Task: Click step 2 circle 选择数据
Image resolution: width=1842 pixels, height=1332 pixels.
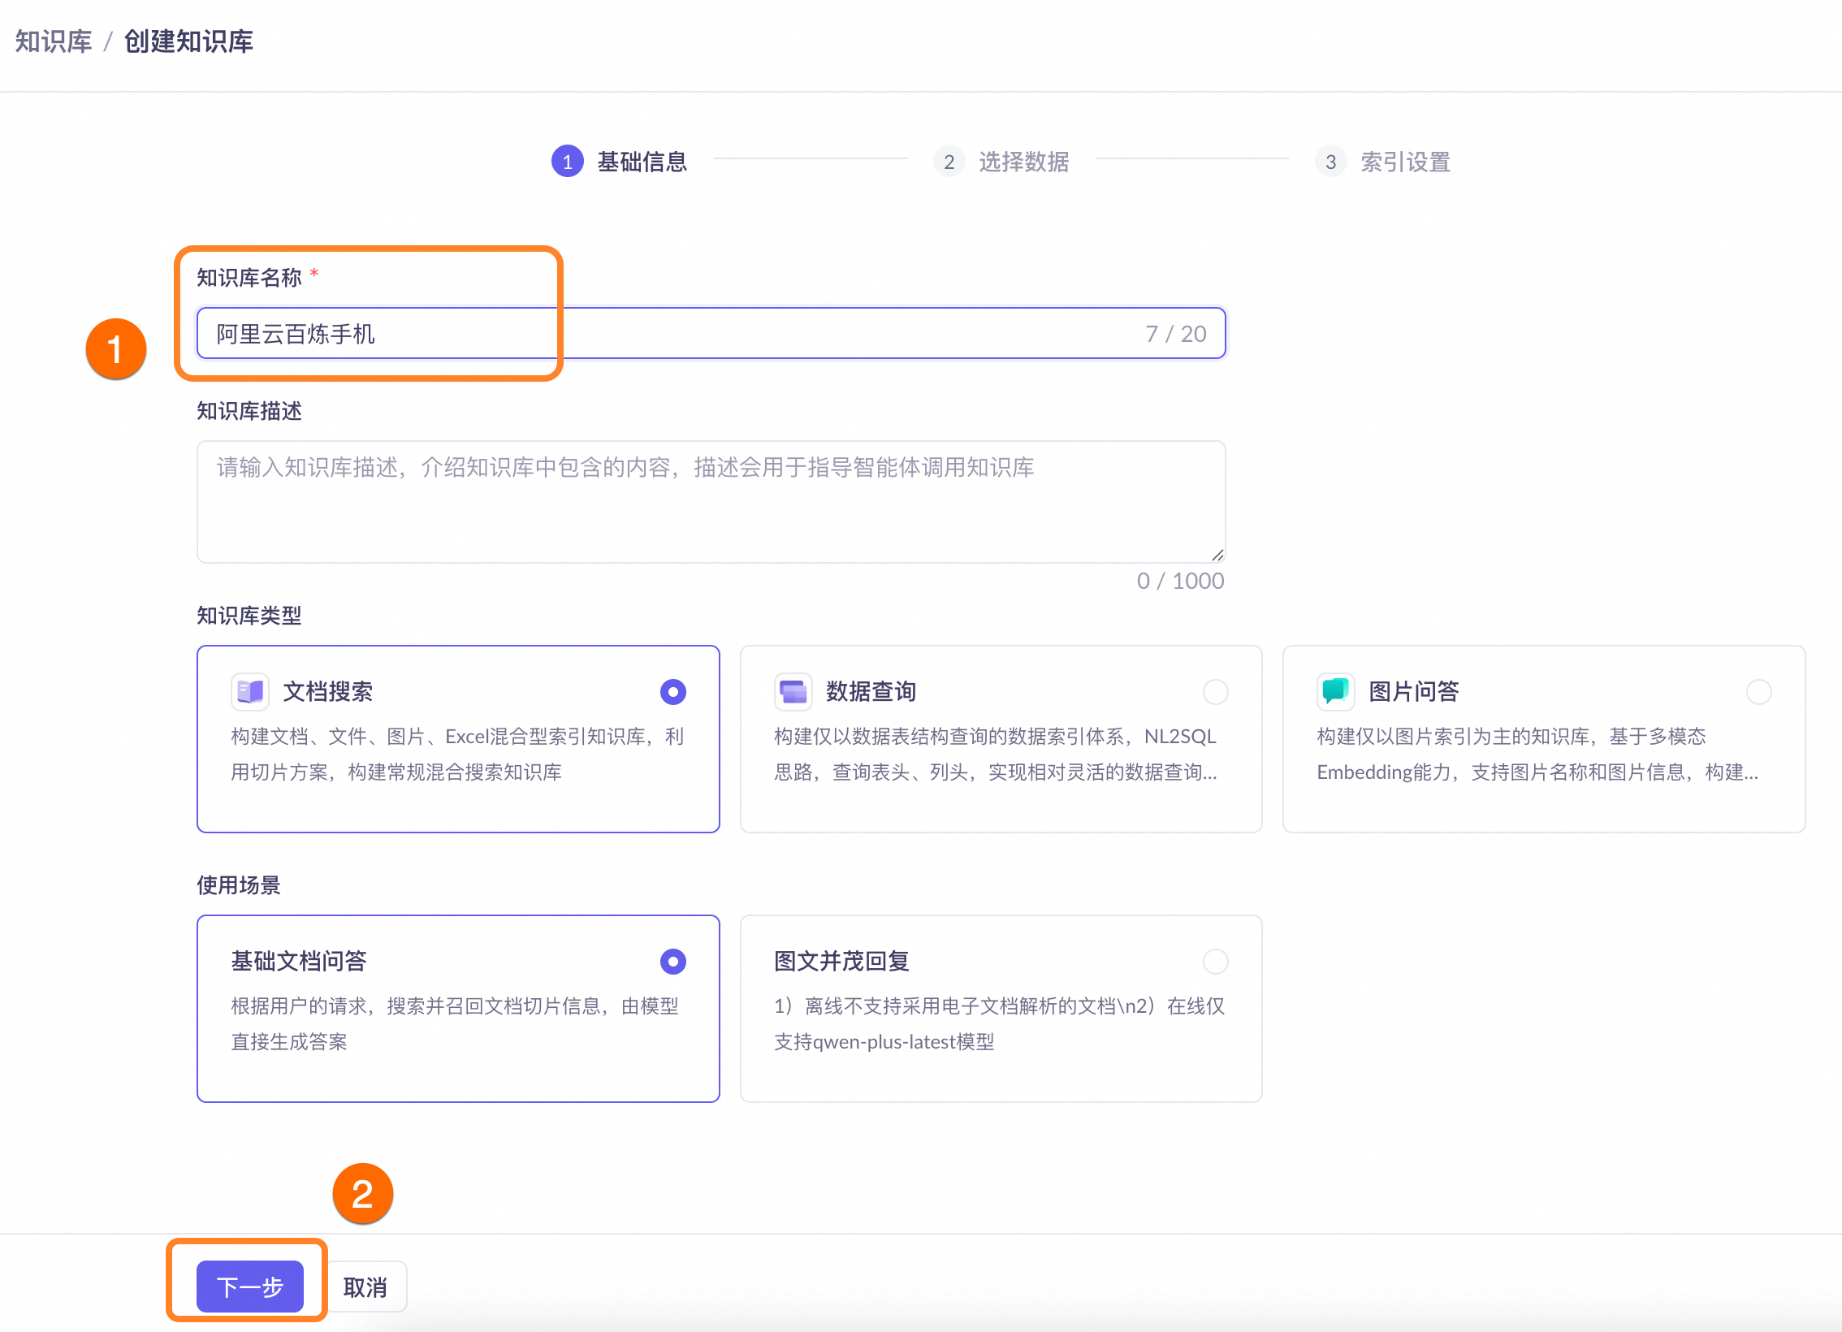Action: click(x=948, y=162)
